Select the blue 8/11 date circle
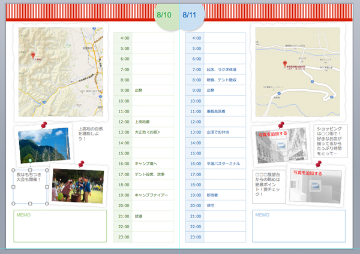The image size is (360, 254). tap(190, 16)
